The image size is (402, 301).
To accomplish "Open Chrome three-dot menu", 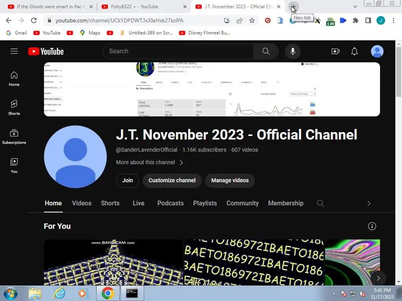I will (x=393, y=20).
